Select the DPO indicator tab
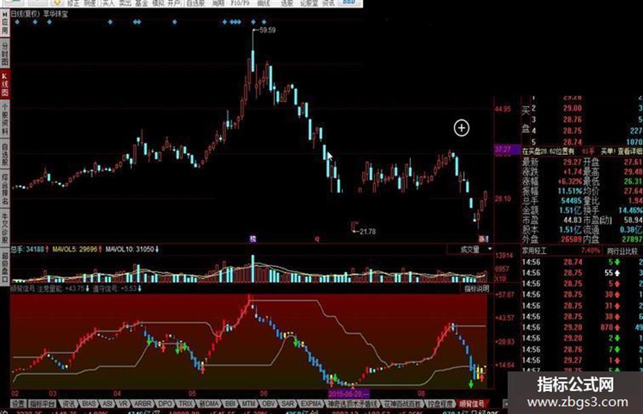643x414 pixels. [165, 404]
